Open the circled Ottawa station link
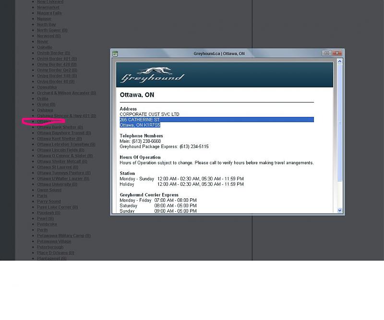The image size is (384, 320). coord(44,122)
